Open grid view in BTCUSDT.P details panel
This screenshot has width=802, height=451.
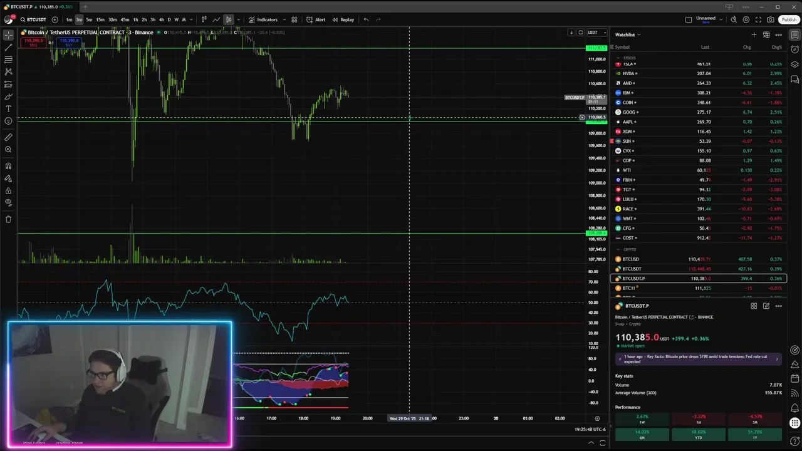[x=754, y=306]
